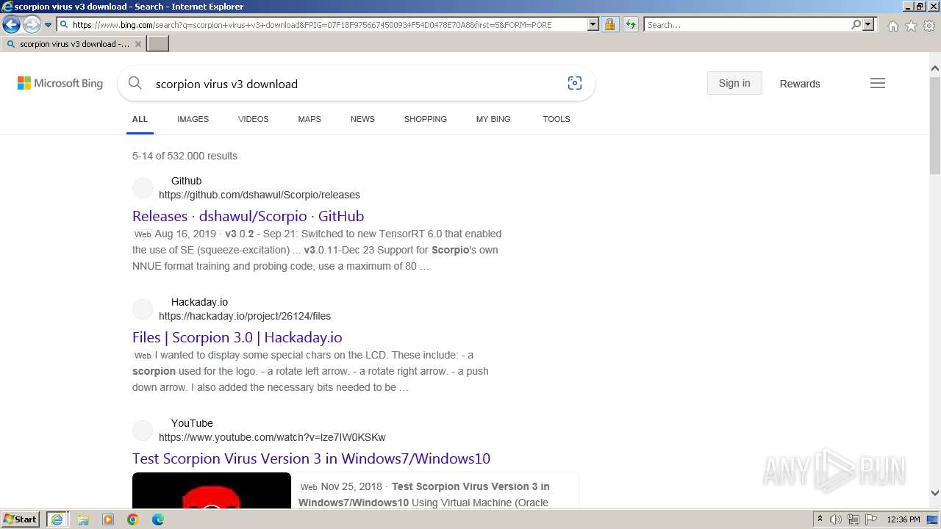Click the page scrollbar up arrow
The width and height of the screenshot is (941, 529).
(x=934, y=69)
